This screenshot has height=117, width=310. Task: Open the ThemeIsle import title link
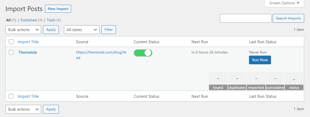pyautogui.click(x=28, y=52)
